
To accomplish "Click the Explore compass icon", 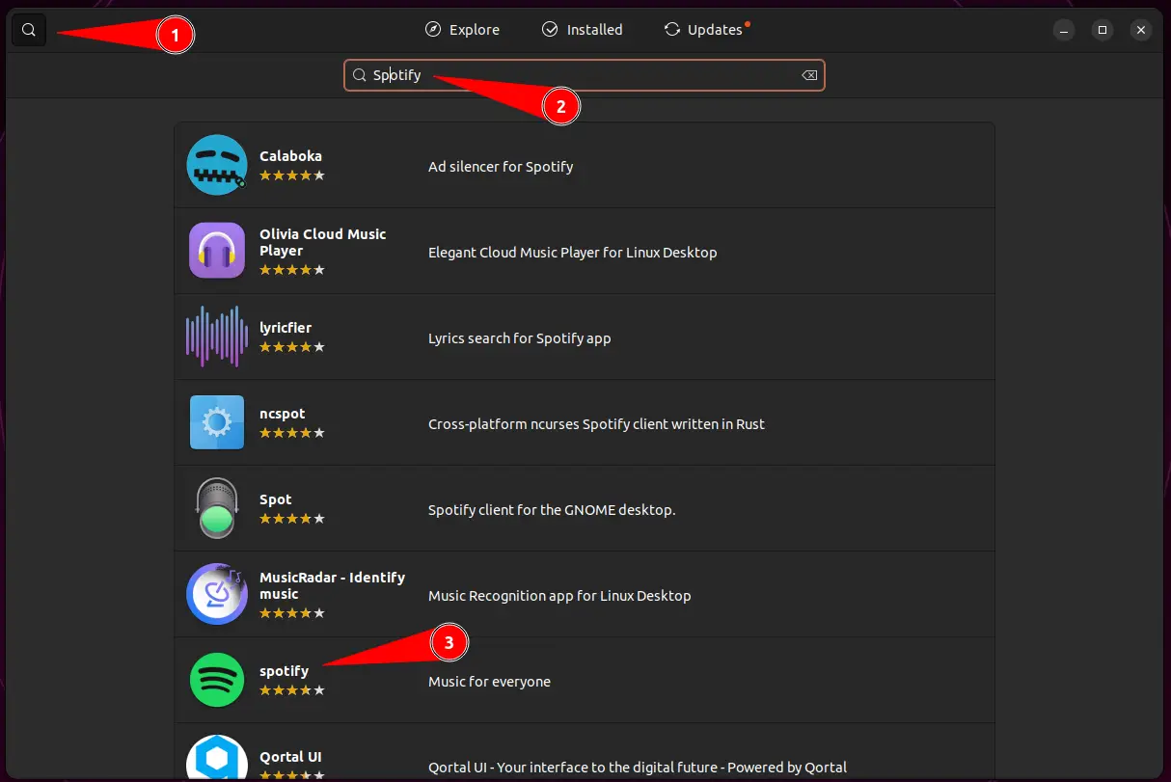I will [x=433, y=30].
